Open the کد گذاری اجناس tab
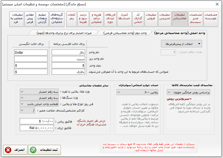The image size is (223, 158). 138,19
